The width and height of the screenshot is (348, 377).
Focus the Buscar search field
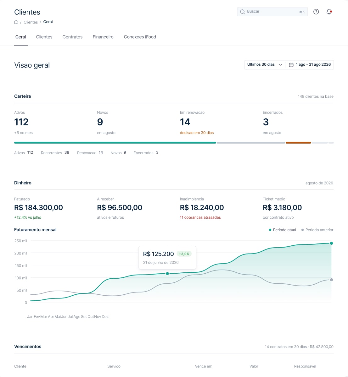pos(272,12)
